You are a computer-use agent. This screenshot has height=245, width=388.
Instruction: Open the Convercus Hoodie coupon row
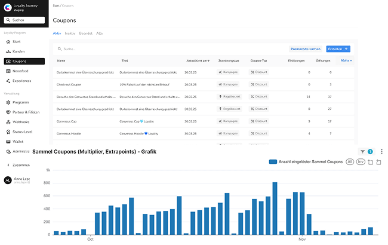point(204,133)
